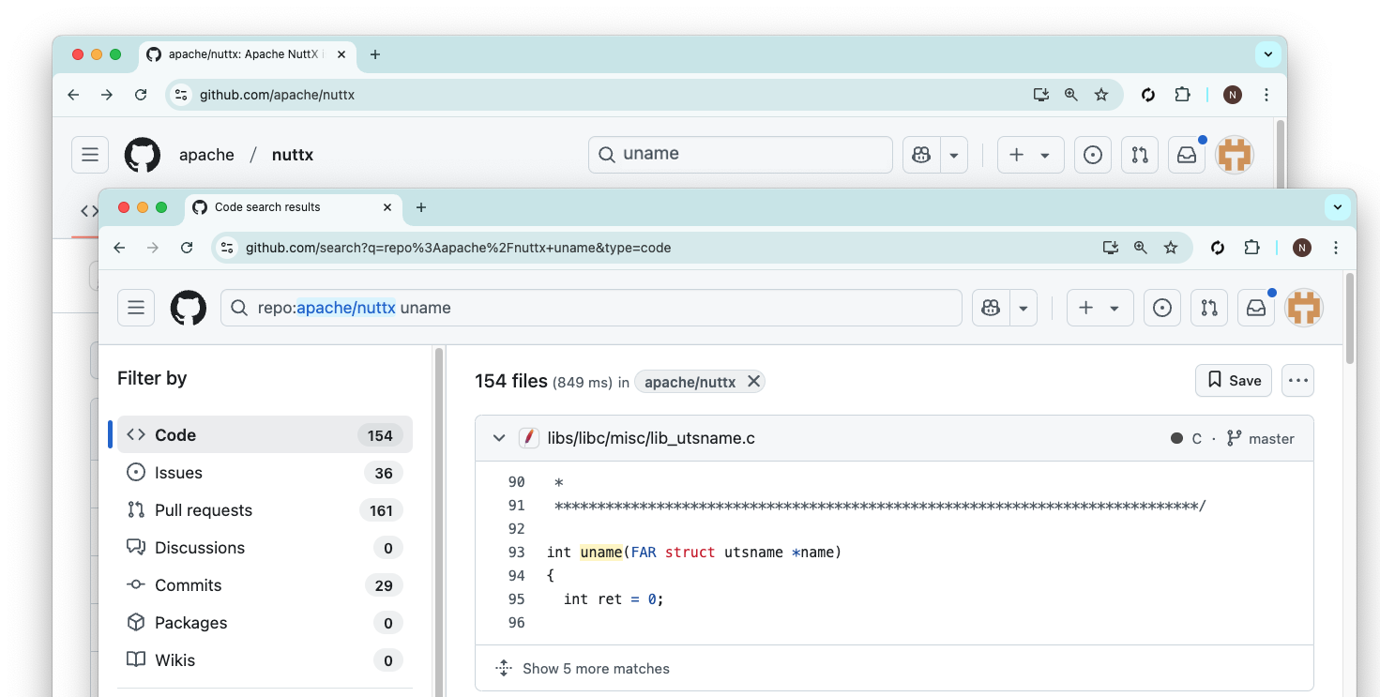Image resolution: width=1380 pixels, height=697 pixels.
Task: Reload the Code search results page
Action: [187, 248]
